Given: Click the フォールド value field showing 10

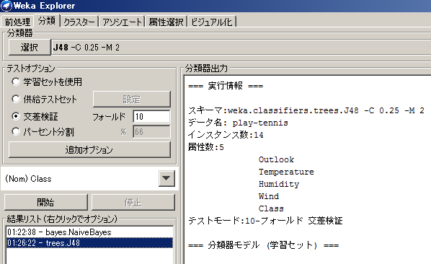Looking at the screenshot, I should coord(151,117).
